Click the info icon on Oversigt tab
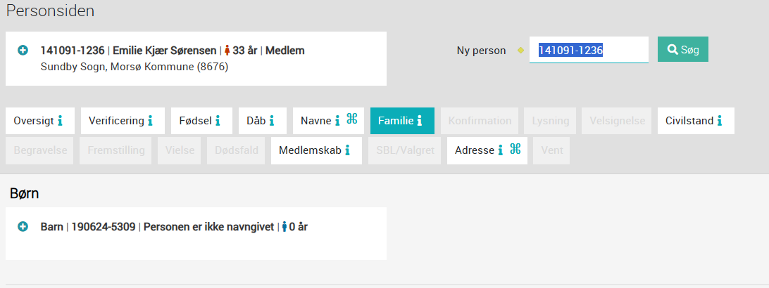 [61, 121]
